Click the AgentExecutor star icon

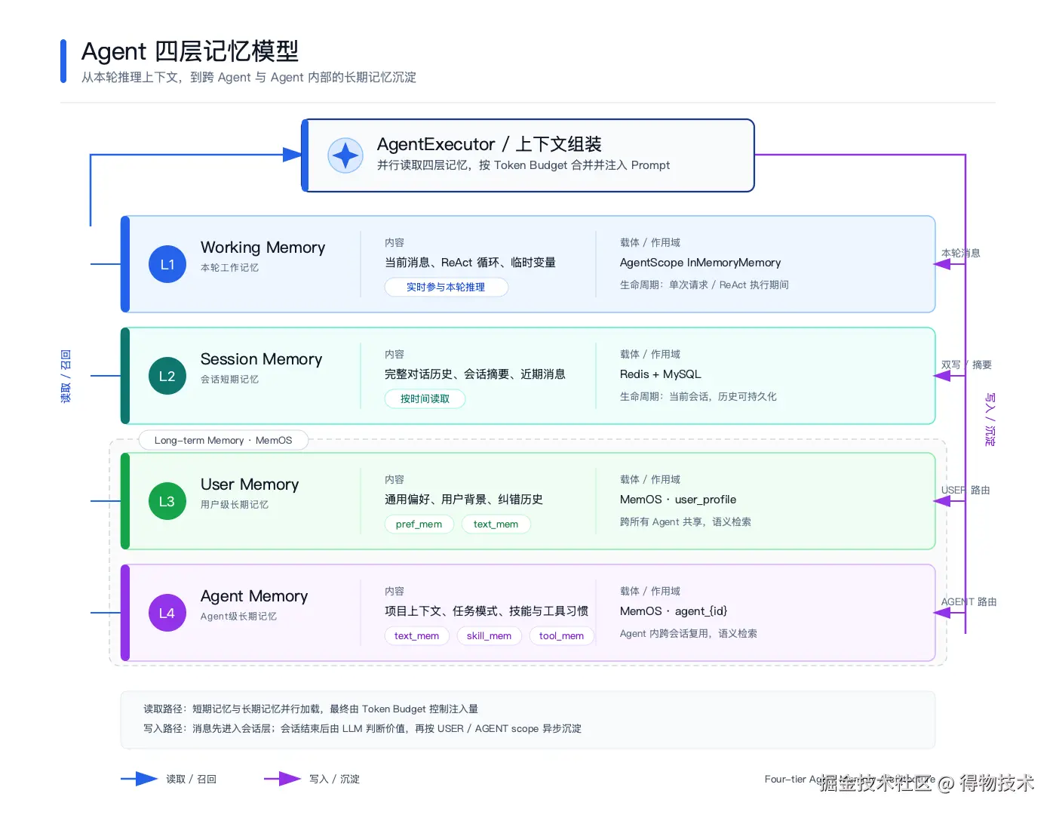click(x=345, y=155)
